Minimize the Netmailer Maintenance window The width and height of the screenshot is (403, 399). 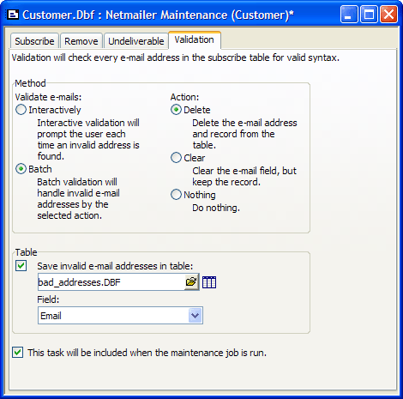[349, 15]
